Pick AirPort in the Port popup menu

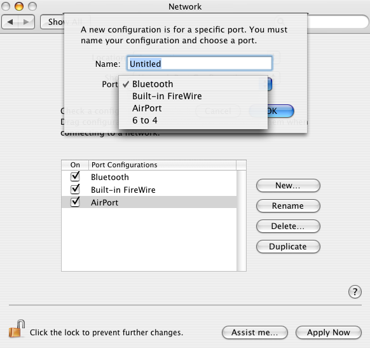(x=193, y=108)
